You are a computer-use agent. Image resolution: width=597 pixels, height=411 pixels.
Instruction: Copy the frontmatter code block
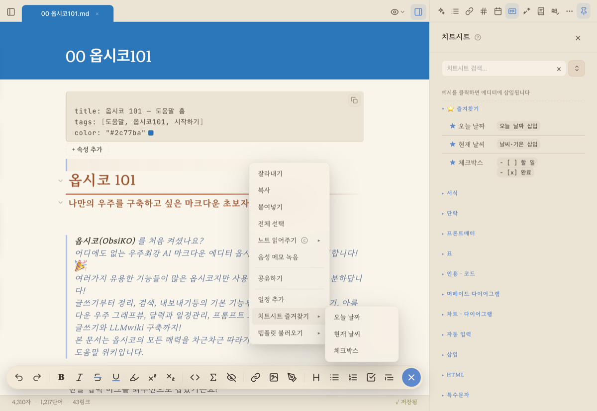(x=354, y=100)
